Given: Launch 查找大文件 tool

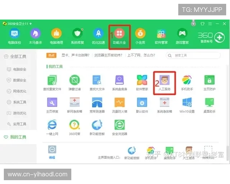Looking at the screenshot, I should pos(97,83).
